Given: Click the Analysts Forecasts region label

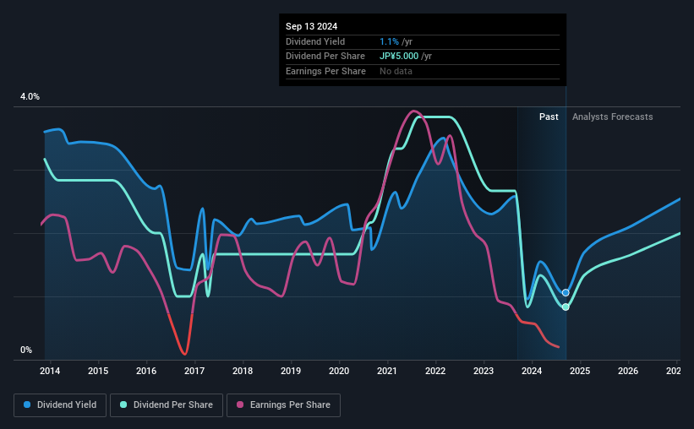Looking at the screenshot, I should click(x=613, y=117).
